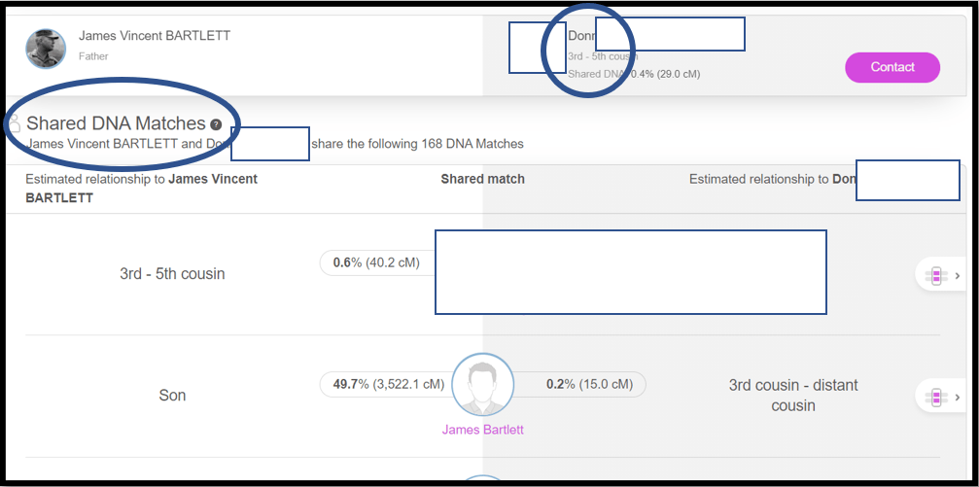The width and height of the screenshot is (979, 487).
Task: Click the James Vincent BARTLETT name in header card
Action: (x=155, y=36)
